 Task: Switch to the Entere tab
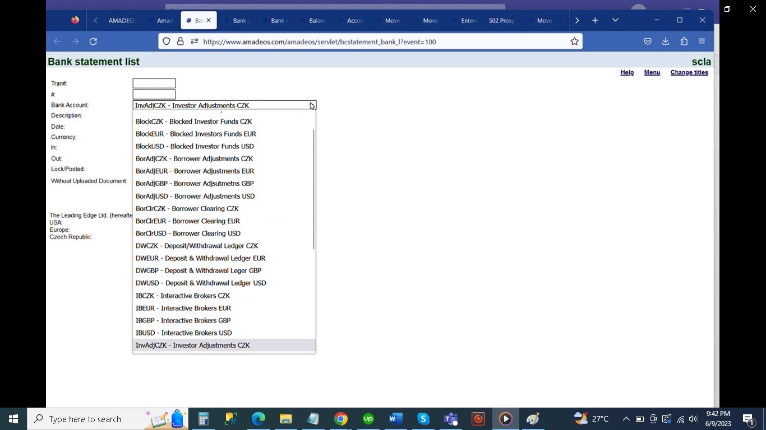tap(469, 21)
